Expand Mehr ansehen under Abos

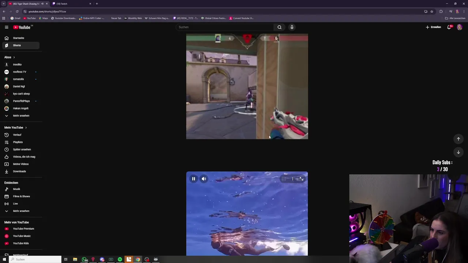click(21, 116)
